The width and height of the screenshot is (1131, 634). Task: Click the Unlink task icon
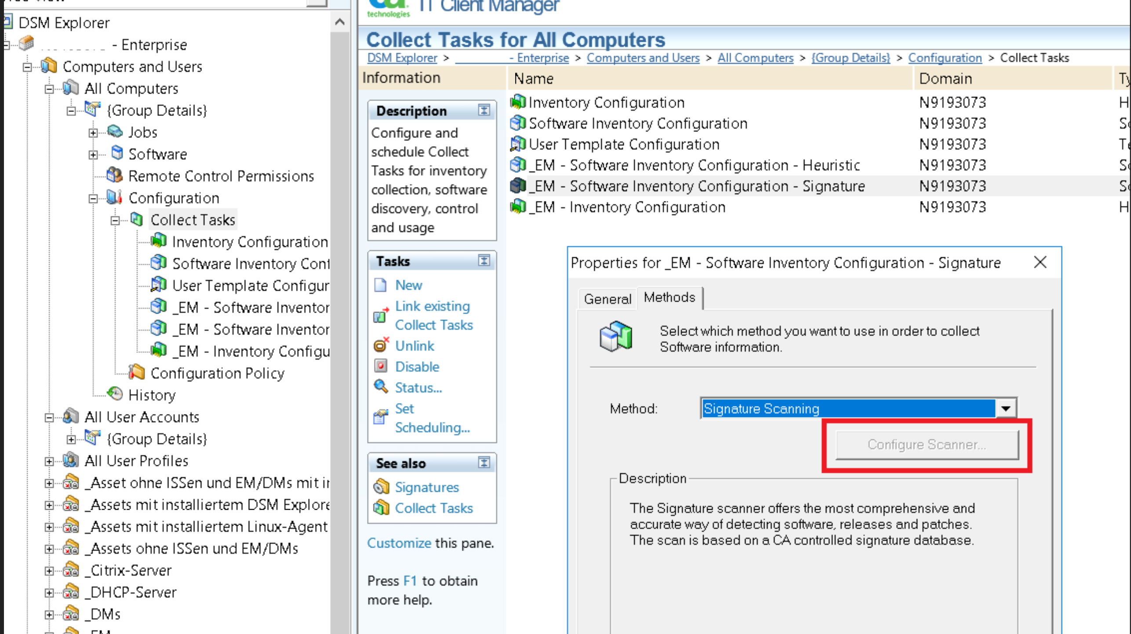(x=381, y=346)
